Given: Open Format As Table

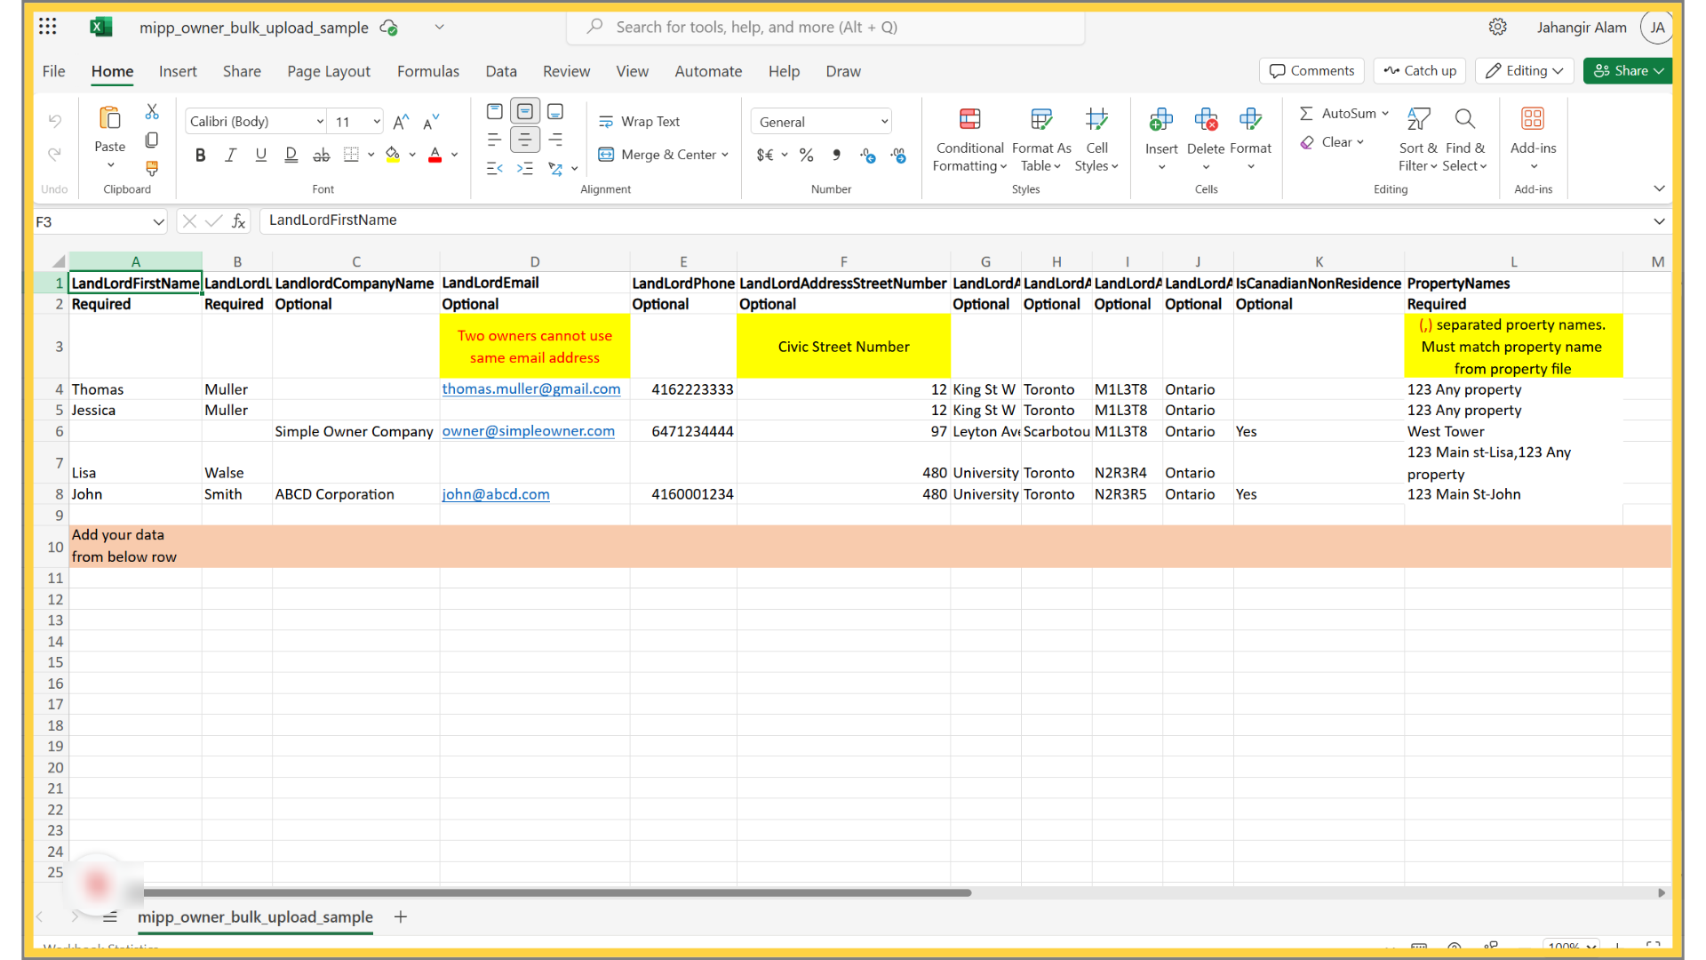Looking at the screenshot, I should click(x=1041, y=140).
